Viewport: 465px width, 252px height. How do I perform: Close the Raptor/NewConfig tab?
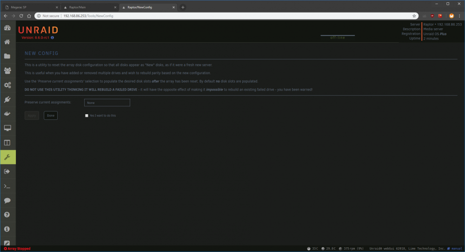pyautogui.click(x=173, y=7)
